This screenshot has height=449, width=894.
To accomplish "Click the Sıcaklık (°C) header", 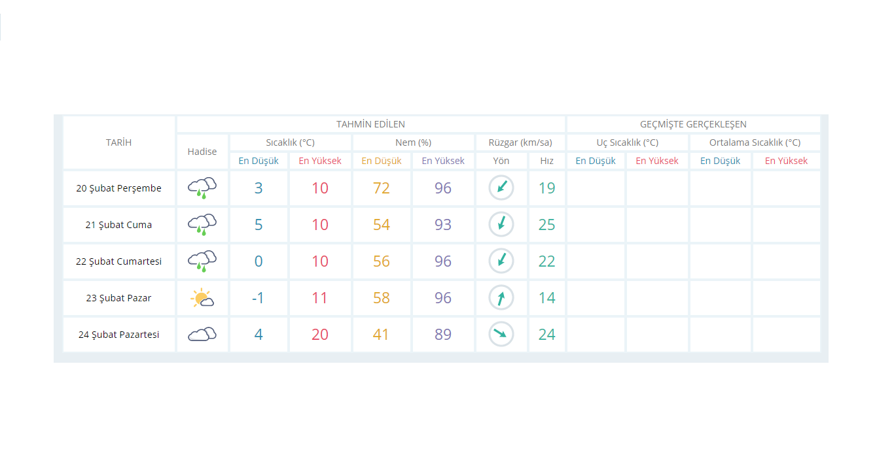I will coord(290,142).
